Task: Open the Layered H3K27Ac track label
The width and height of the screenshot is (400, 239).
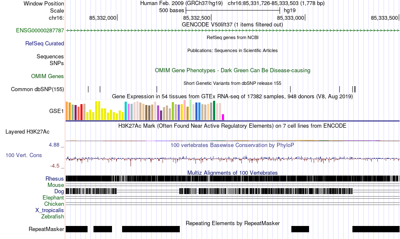Action: click(x=27, y=131)
